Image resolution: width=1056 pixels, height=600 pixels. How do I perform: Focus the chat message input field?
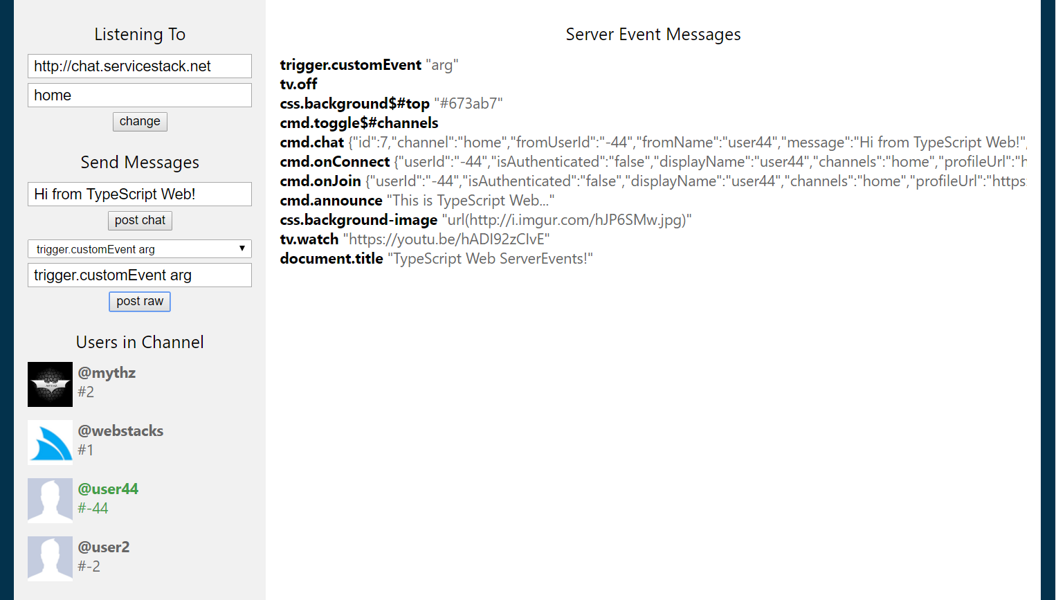[x=140, y=194]
